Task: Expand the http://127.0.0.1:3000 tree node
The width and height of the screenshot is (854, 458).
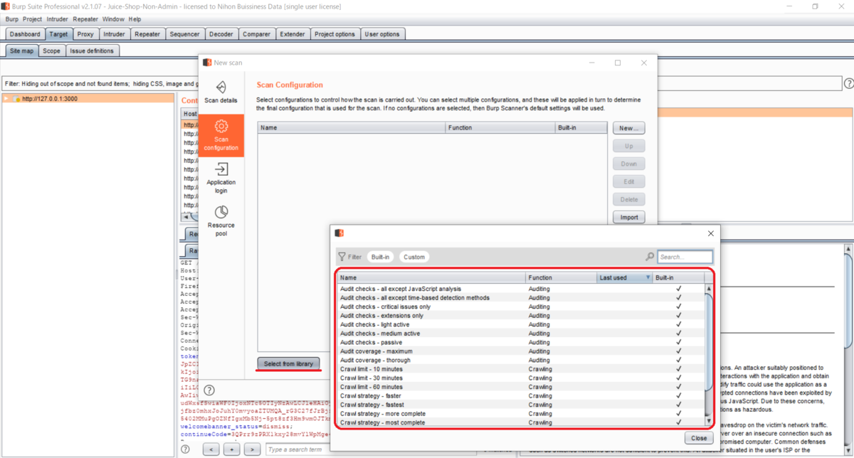Action: [x=6, y=99]
